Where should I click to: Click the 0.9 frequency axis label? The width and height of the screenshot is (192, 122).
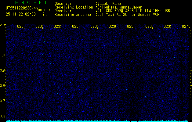[3, 70]
